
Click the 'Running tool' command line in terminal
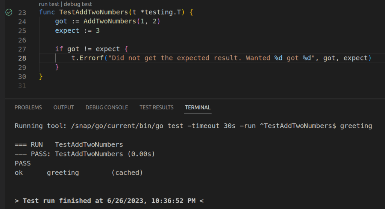[x=193, y=126]
